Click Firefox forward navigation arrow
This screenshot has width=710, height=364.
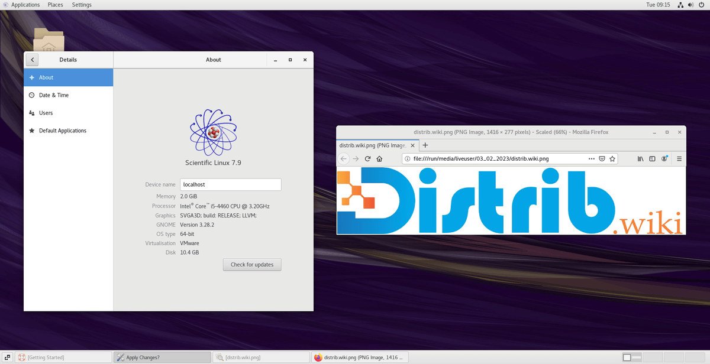tap(356, 158)
